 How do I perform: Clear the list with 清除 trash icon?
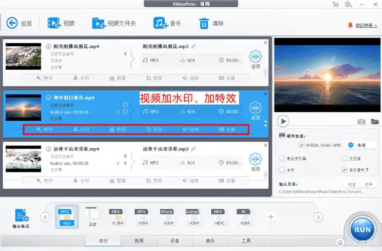click(204, 23)
